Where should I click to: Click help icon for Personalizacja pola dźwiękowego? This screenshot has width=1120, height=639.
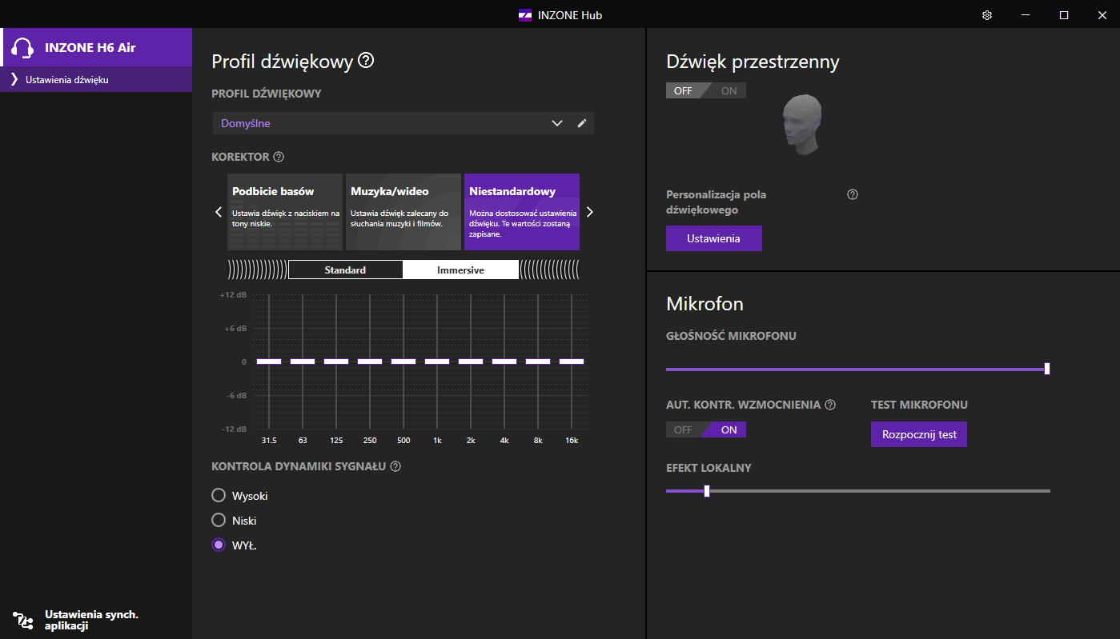(853, 194)
